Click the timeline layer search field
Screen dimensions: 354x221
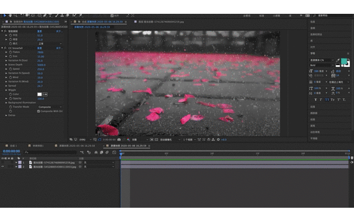(x=50, y=152)
